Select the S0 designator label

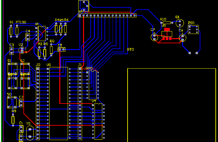(9, 94)
